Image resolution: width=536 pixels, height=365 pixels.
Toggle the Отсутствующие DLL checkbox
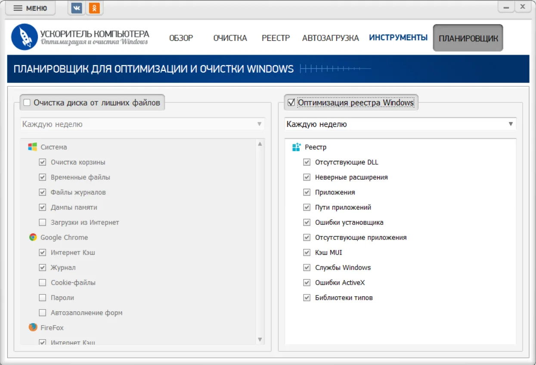[307, 162]
